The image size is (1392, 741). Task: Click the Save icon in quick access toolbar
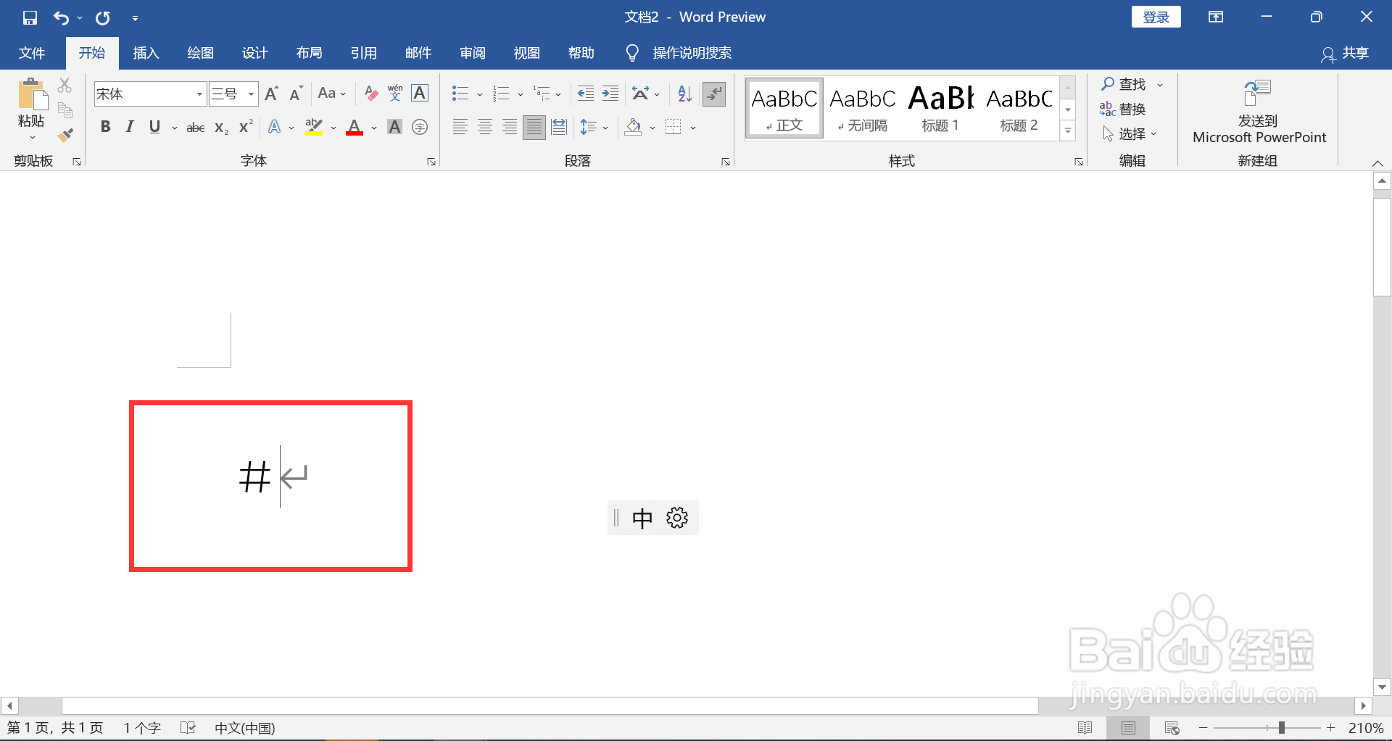click(30, 17)
